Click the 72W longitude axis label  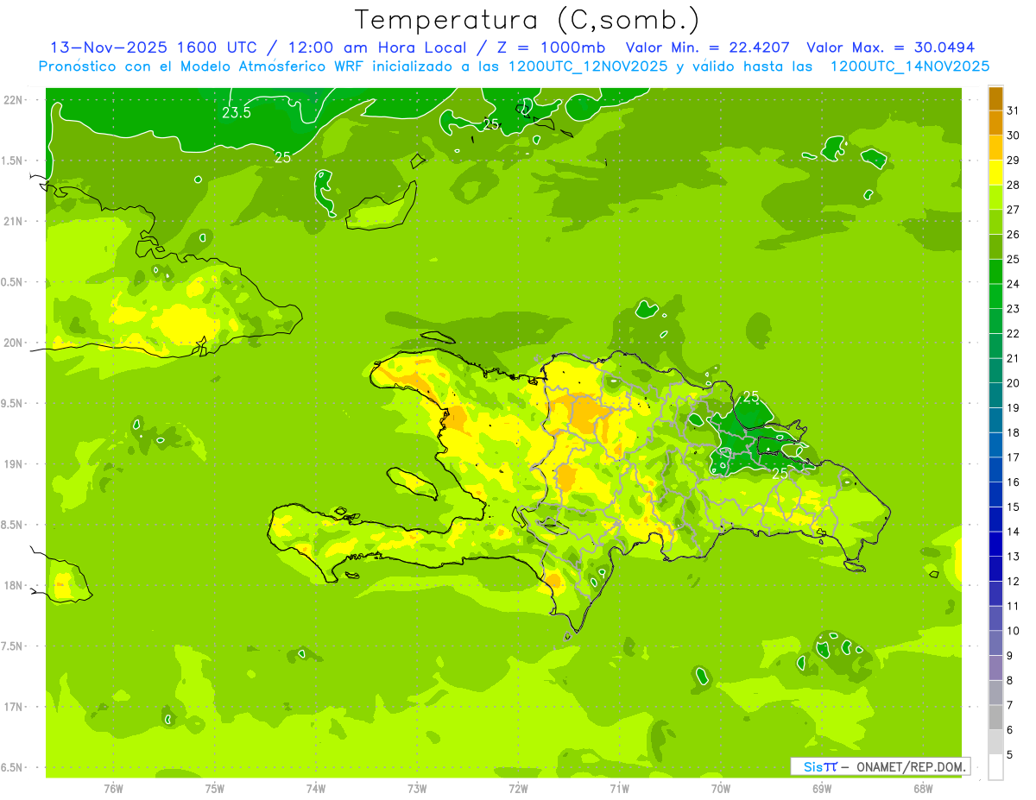click(x=518, y=789)
